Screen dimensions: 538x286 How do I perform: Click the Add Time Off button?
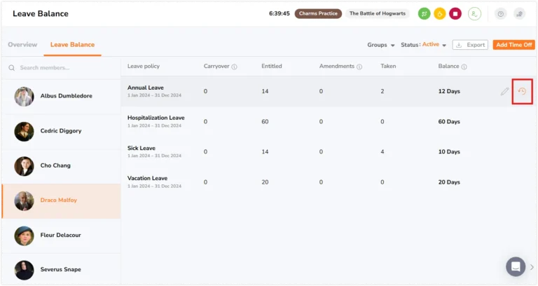coord(513,45)
